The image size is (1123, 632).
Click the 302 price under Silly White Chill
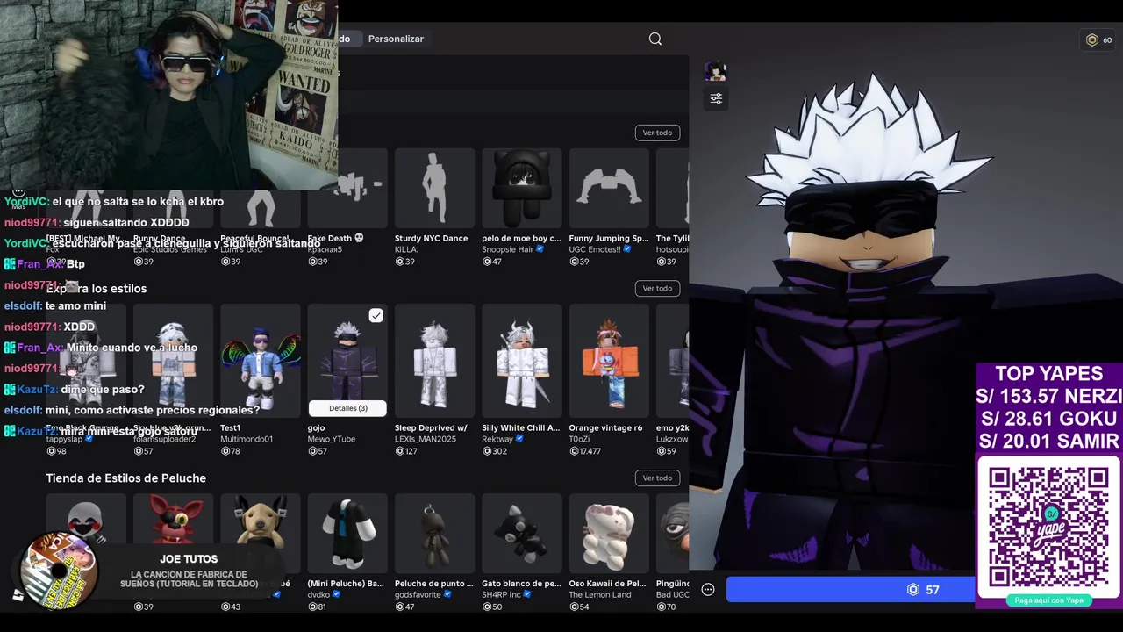pos(495,451)
